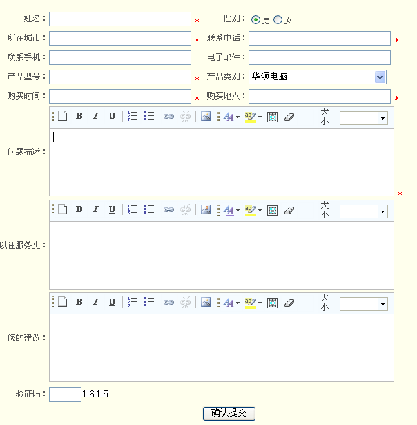Screen dimensions: 417x425
Task: Click select-all icon in 问题描述 editor
Action: coord(272,117)
